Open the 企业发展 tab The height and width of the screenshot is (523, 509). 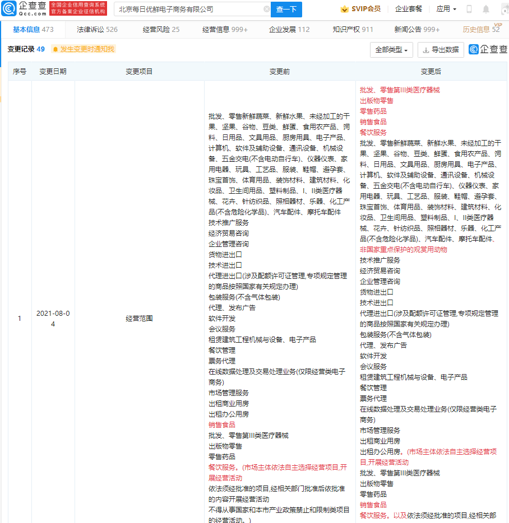[x=289, y=30]
